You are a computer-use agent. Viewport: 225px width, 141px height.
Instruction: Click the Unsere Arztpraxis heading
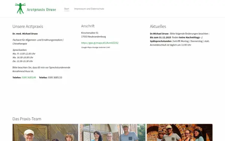tap(28, 26)
